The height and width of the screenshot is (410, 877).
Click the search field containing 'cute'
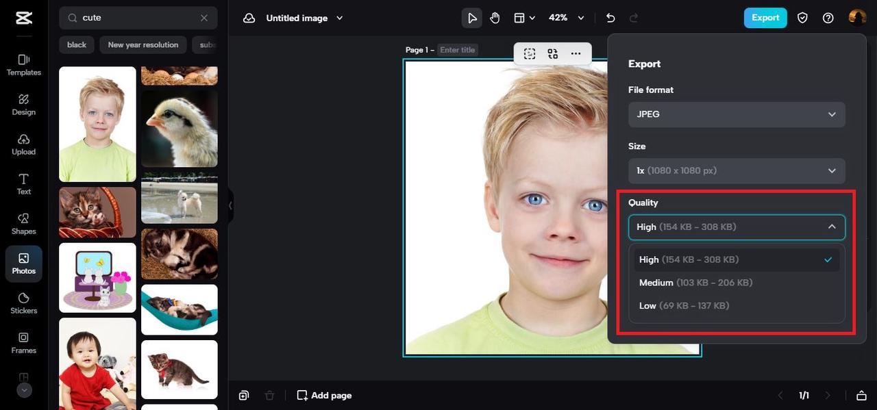point(138,18)
